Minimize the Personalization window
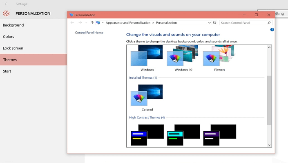The height and width of the screenshot is (163, 288). (x=244, y=15)
